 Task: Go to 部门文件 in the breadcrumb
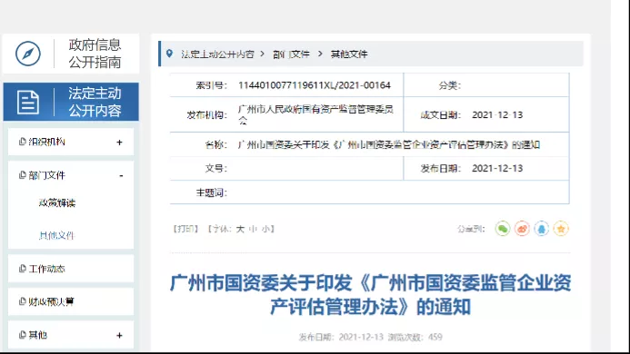291,54
